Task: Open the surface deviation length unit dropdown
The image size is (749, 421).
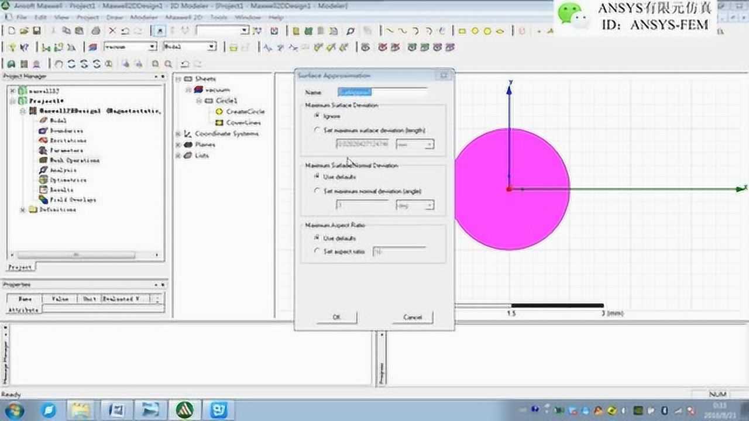Action: coord(429,144)
